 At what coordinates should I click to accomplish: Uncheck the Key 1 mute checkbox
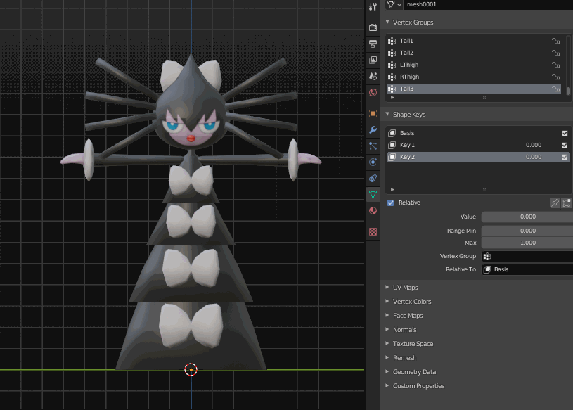[565, 145]
